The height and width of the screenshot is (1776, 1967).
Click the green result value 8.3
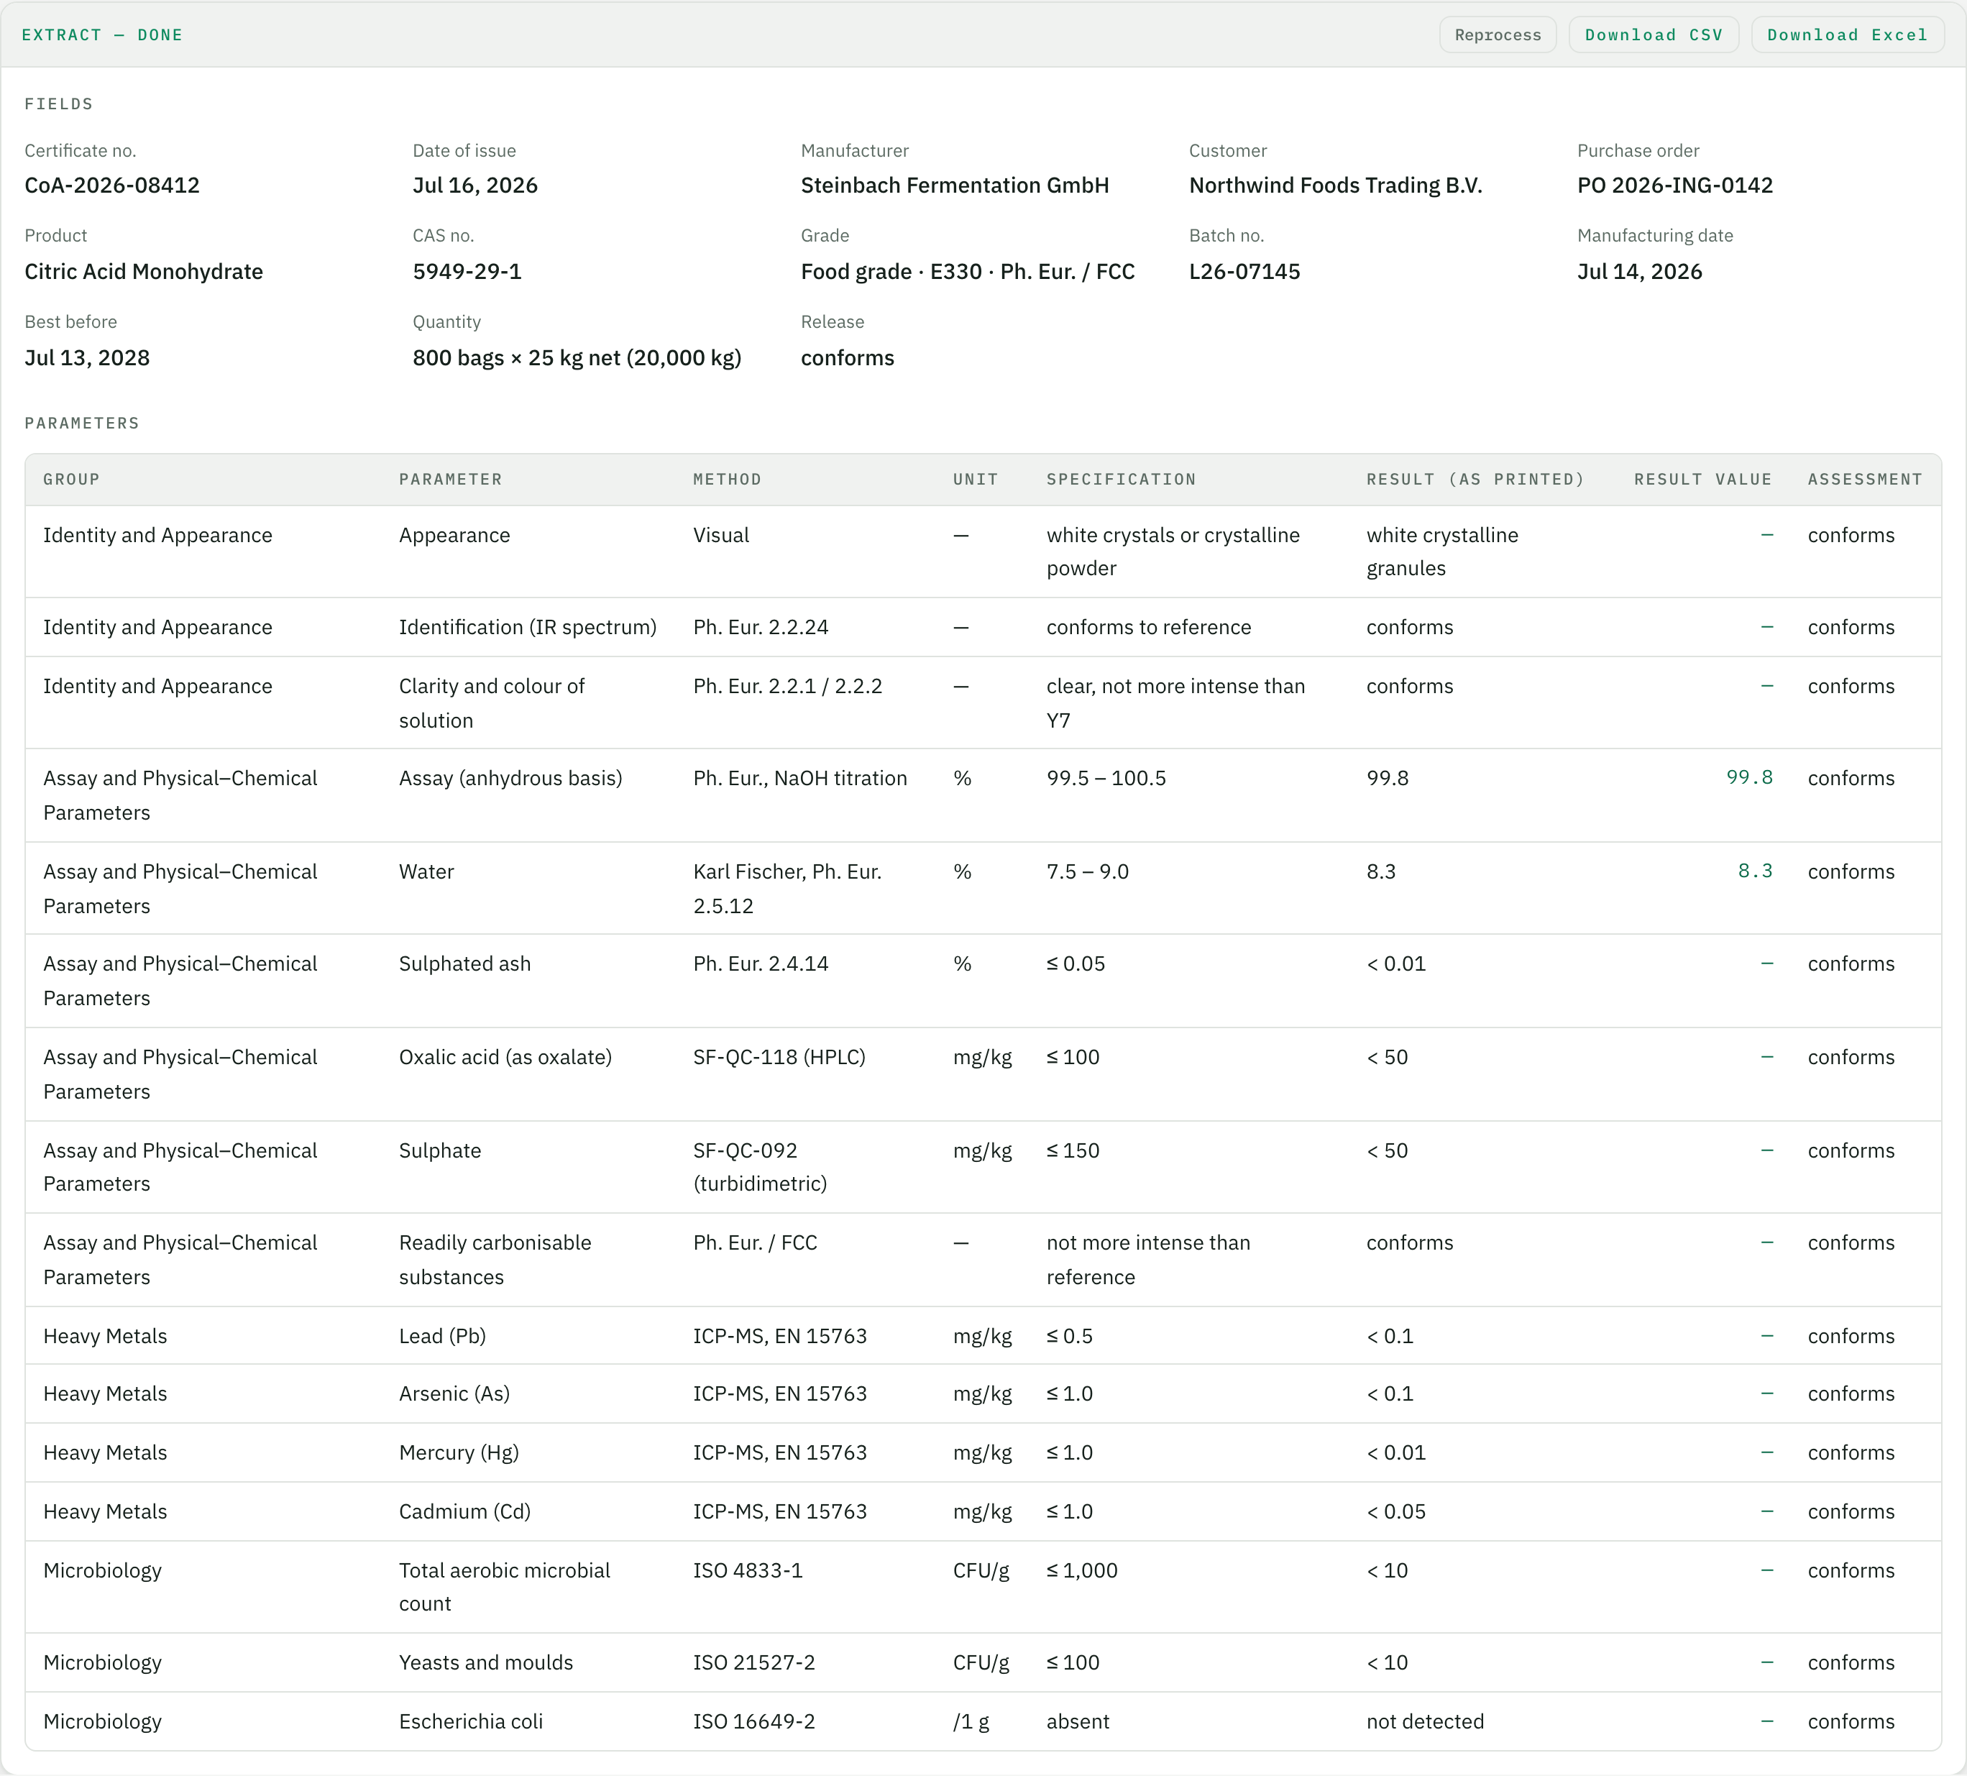click(1756, 871)
